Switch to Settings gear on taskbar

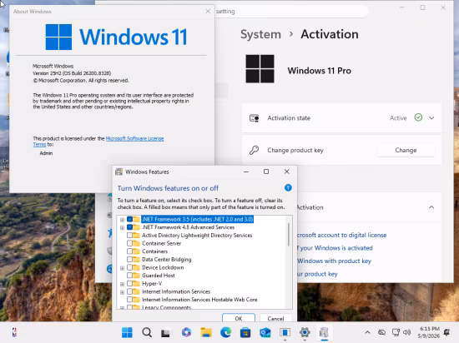[305, 332]
